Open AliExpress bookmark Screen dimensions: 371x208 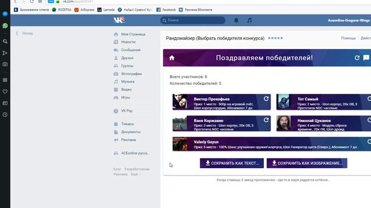pos(84,10)
